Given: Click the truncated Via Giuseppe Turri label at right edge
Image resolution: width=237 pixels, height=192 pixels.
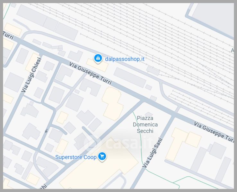Looking at the screenshot, I should tap(214, 132).
